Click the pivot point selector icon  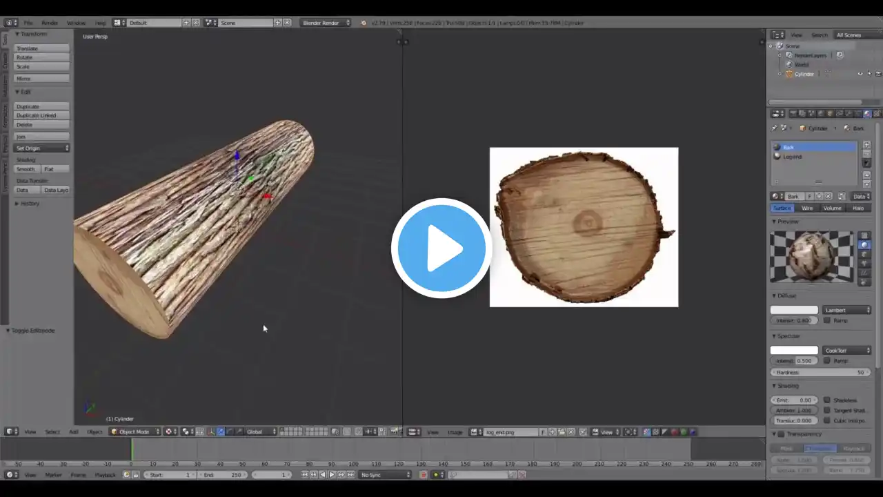tap(187, 431)
